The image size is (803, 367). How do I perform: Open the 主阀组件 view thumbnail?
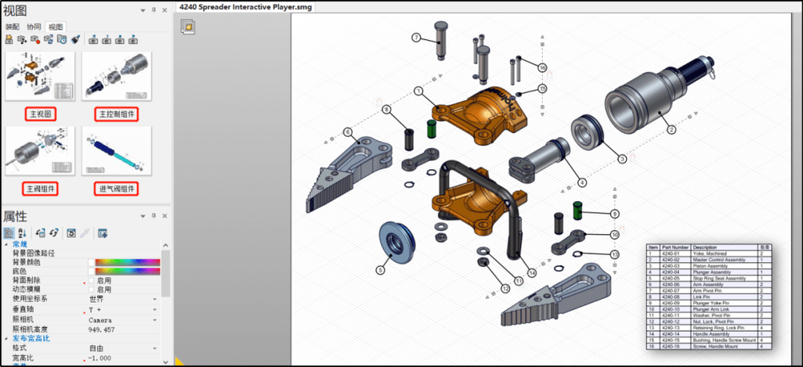click(40, 150)
